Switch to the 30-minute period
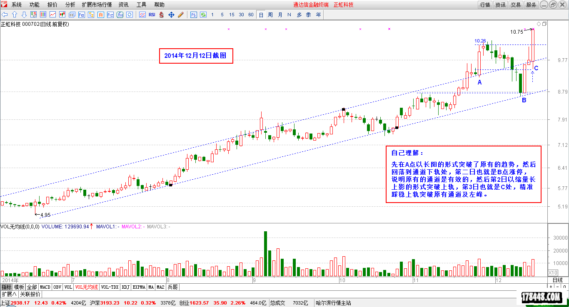Image resolution: width=569 pixels, height=307 pixels. [x=241, y=15]
